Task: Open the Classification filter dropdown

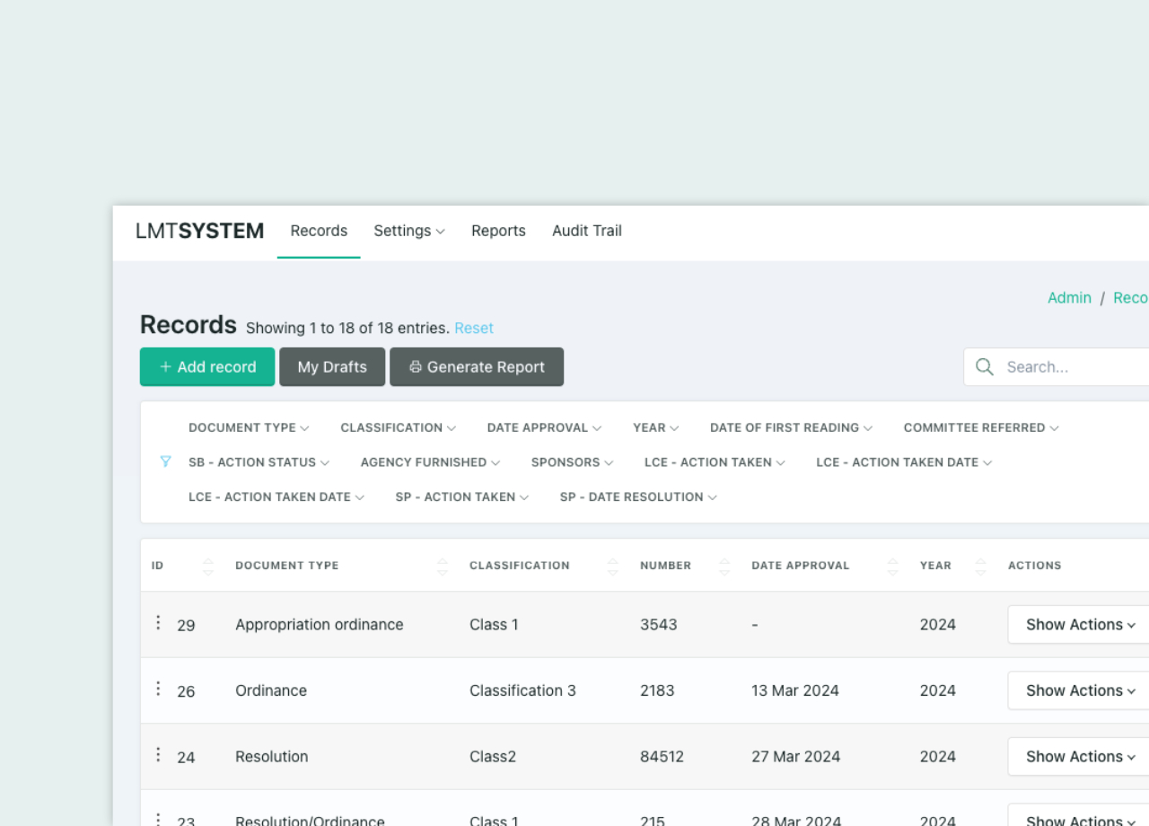Action: [x=399, y=427]
